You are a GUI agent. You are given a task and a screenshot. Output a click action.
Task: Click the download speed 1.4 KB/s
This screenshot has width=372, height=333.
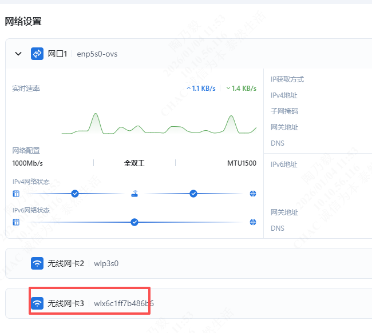[x=242, y=89]
